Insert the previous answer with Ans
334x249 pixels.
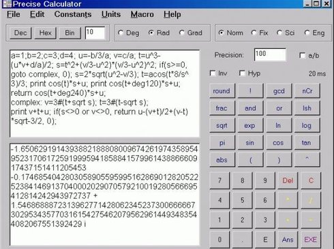click(288, 239)
